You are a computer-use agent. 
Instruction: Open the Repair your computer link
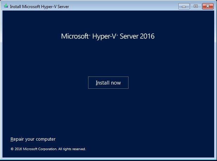tap(33, 139)
